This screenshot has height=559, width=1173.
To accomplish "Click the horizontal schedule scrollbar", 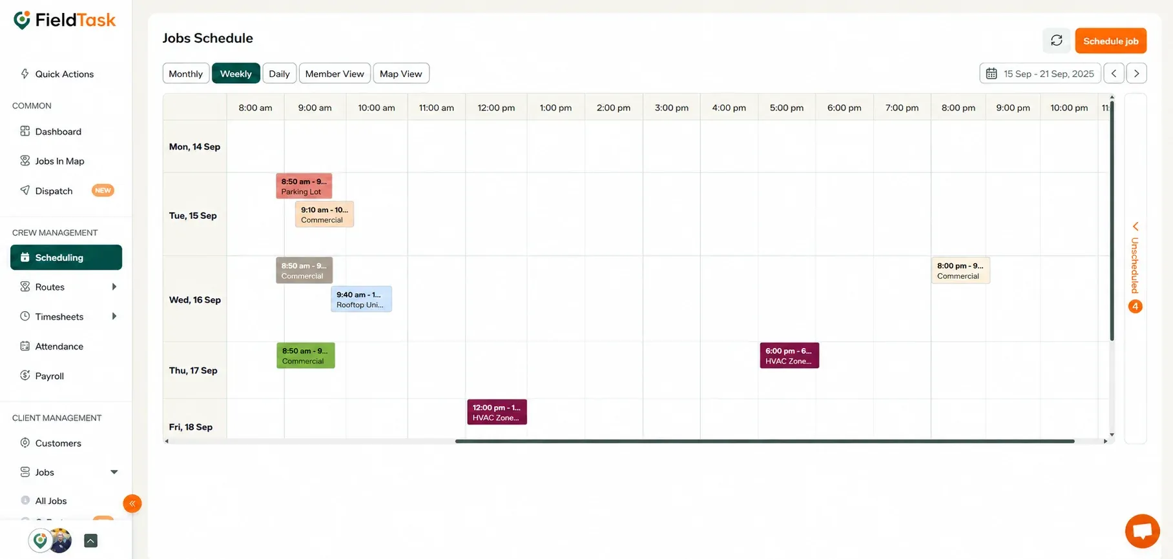I will click(765, 442).
